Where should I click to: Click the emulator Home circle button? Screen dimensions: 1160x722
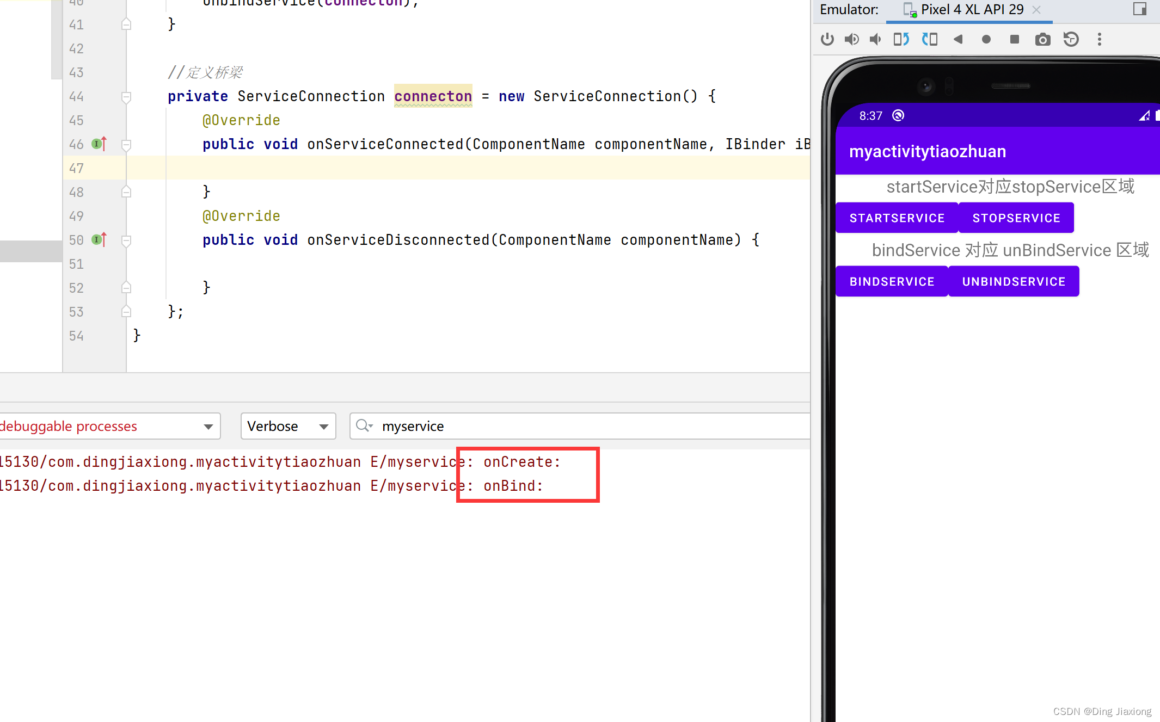[x=986, y=39]
